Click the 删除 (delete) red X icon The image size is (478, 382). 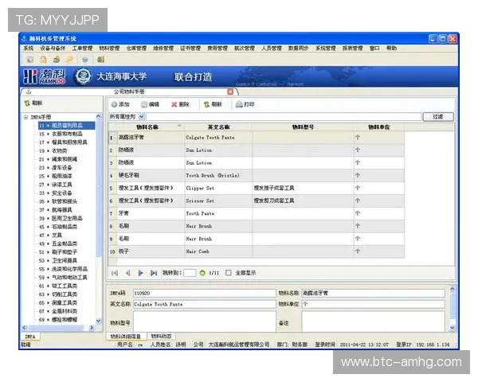click(x=174, y=104)
